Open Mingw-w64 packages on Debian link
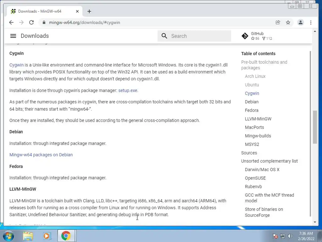The height and width of the screenshot is (242, 322). click(41, 155)
